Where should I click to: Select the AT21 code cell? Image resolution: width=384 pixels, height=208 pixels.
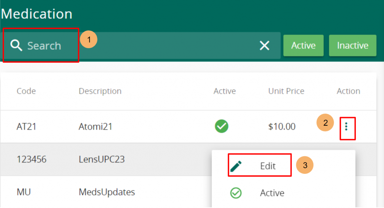click(x=27, y=127)
